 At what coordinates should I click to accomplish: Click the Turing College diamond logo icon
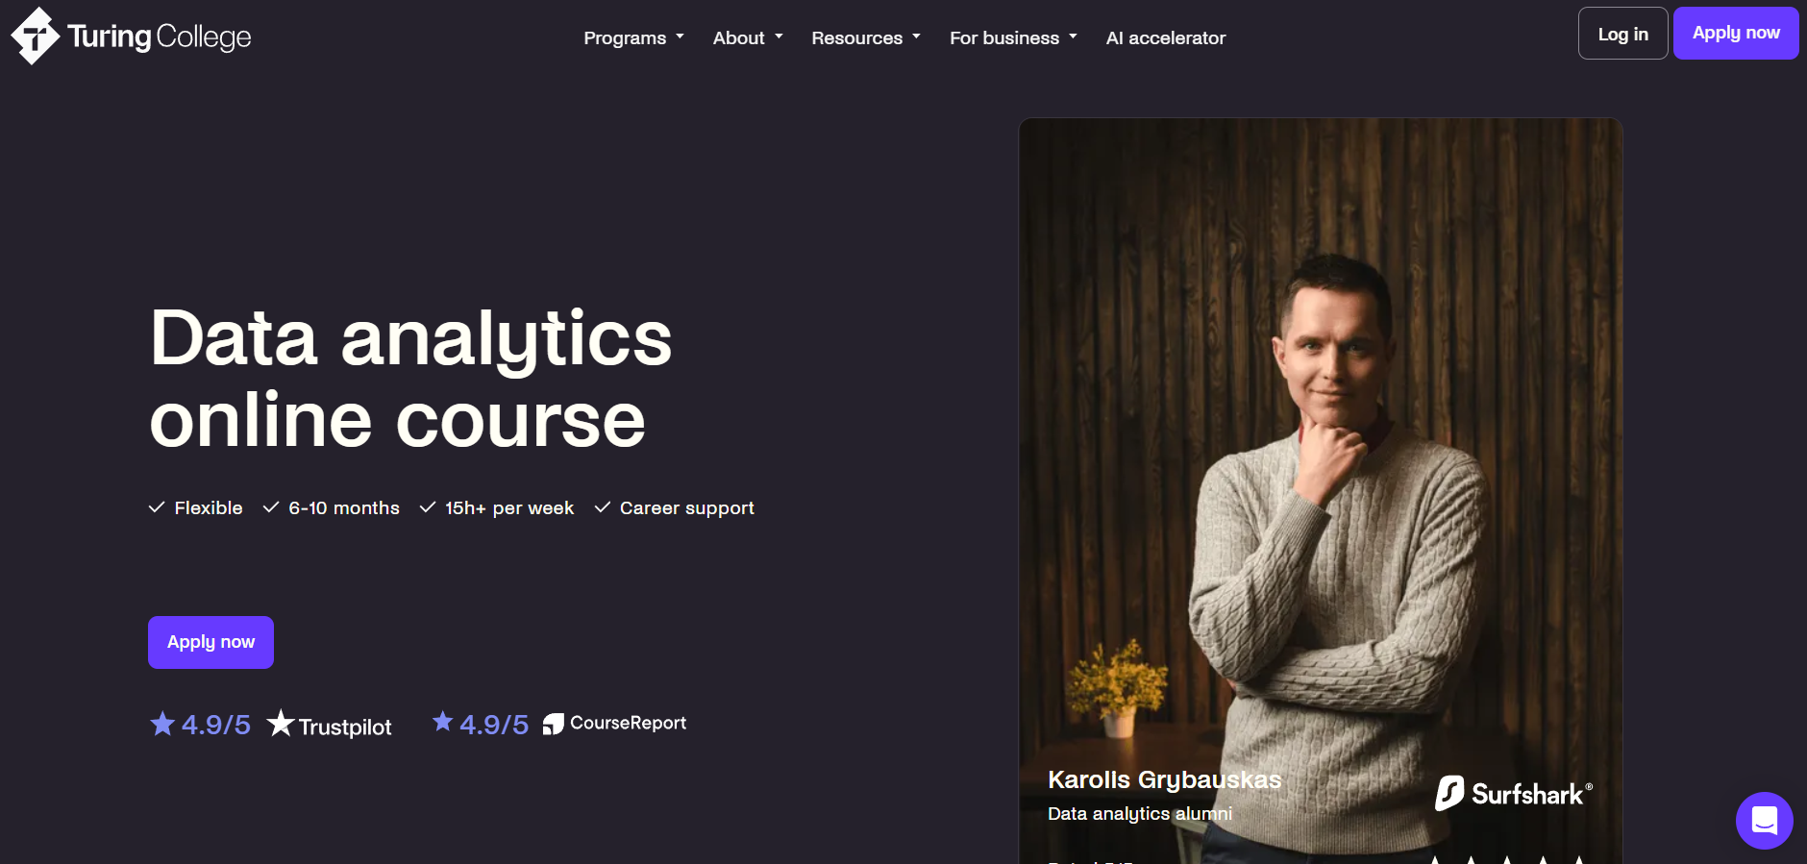pyautogui.click(x=35, y=37)
